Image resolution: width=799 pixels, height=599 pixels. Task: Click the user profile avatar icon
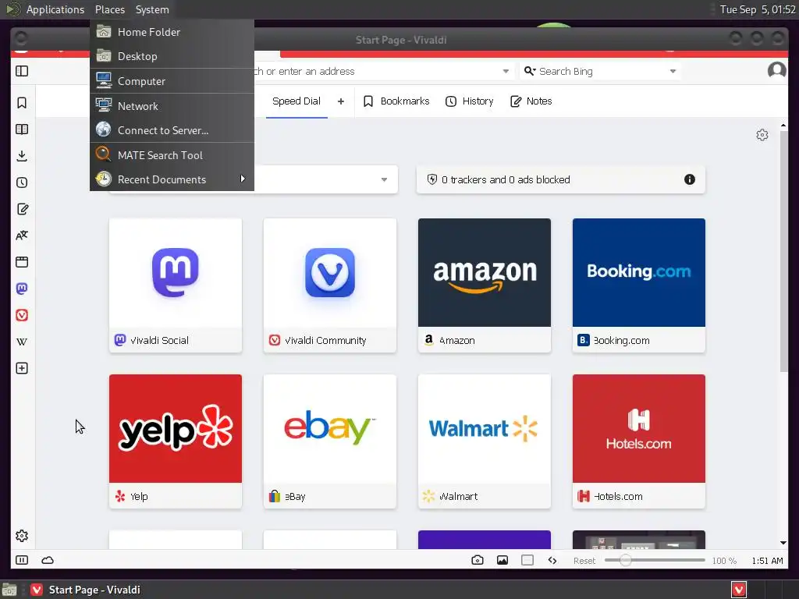pos(776,70)
